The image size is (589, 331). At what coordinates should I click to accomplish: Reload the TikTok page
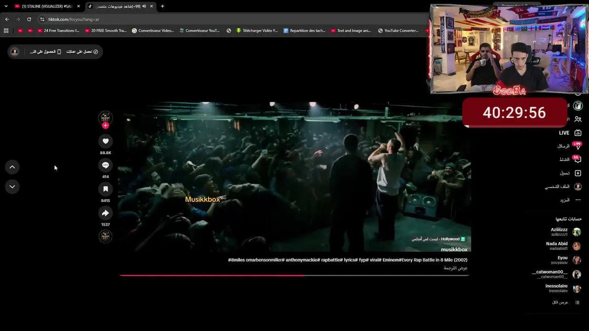tap(29, 19)
